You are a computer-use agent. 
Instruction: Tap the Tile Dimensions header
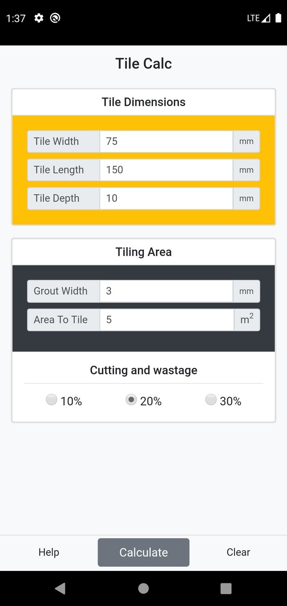(143, 102)
